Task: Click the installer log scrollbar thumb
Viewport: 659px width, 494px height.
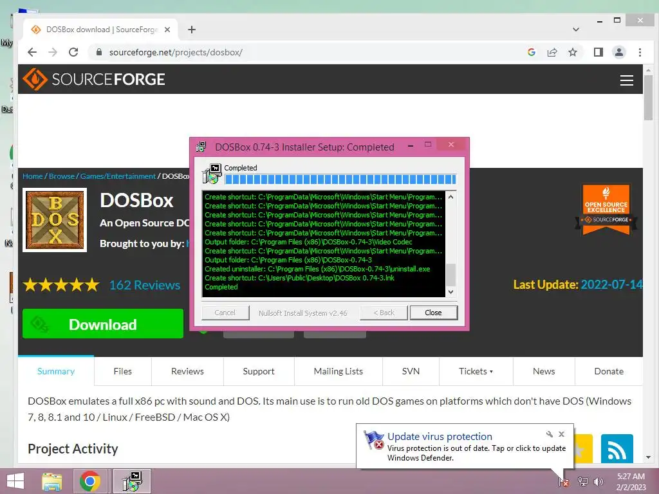Action: (x=450, y=275)
